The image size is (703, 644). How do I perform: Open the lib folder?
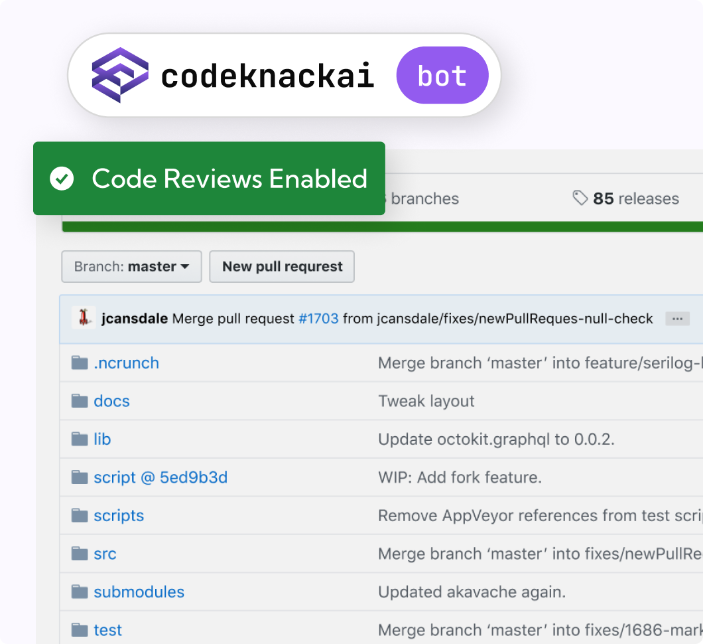[x=102, y=439]
